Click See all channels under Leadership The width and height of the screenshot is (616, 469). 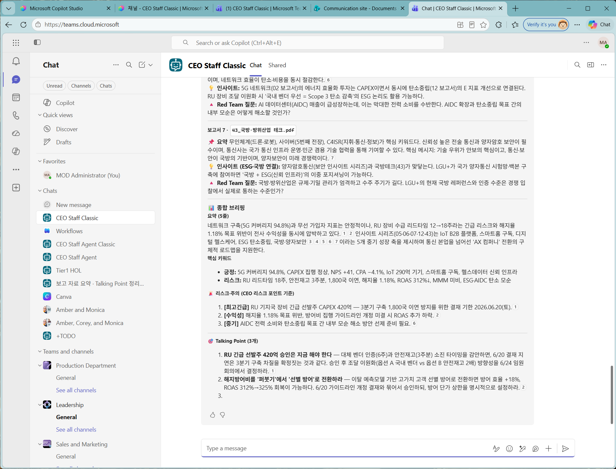76,430
